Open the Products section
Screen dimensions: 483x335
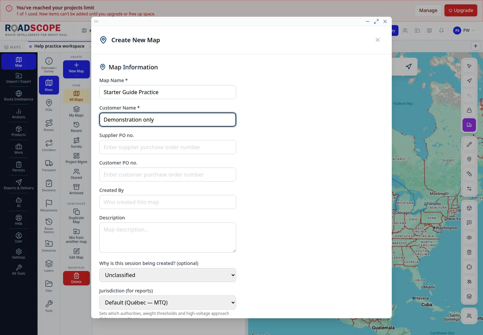(x=18, y=131)
